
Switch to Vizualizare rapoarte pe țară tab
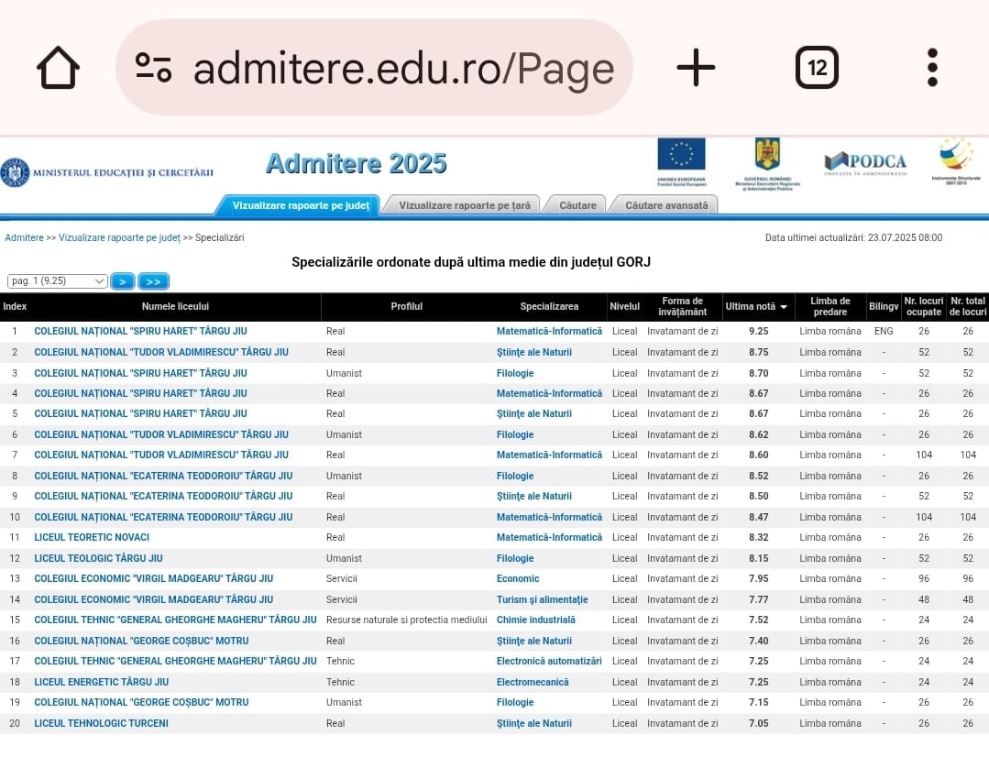[464, 205]
